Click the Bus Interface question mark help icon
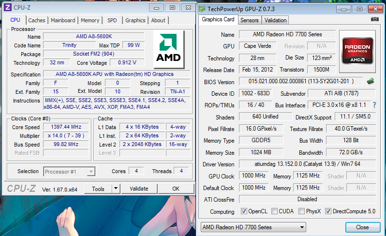The width and height of the screenshot is (386, 236). click(374, 105)
